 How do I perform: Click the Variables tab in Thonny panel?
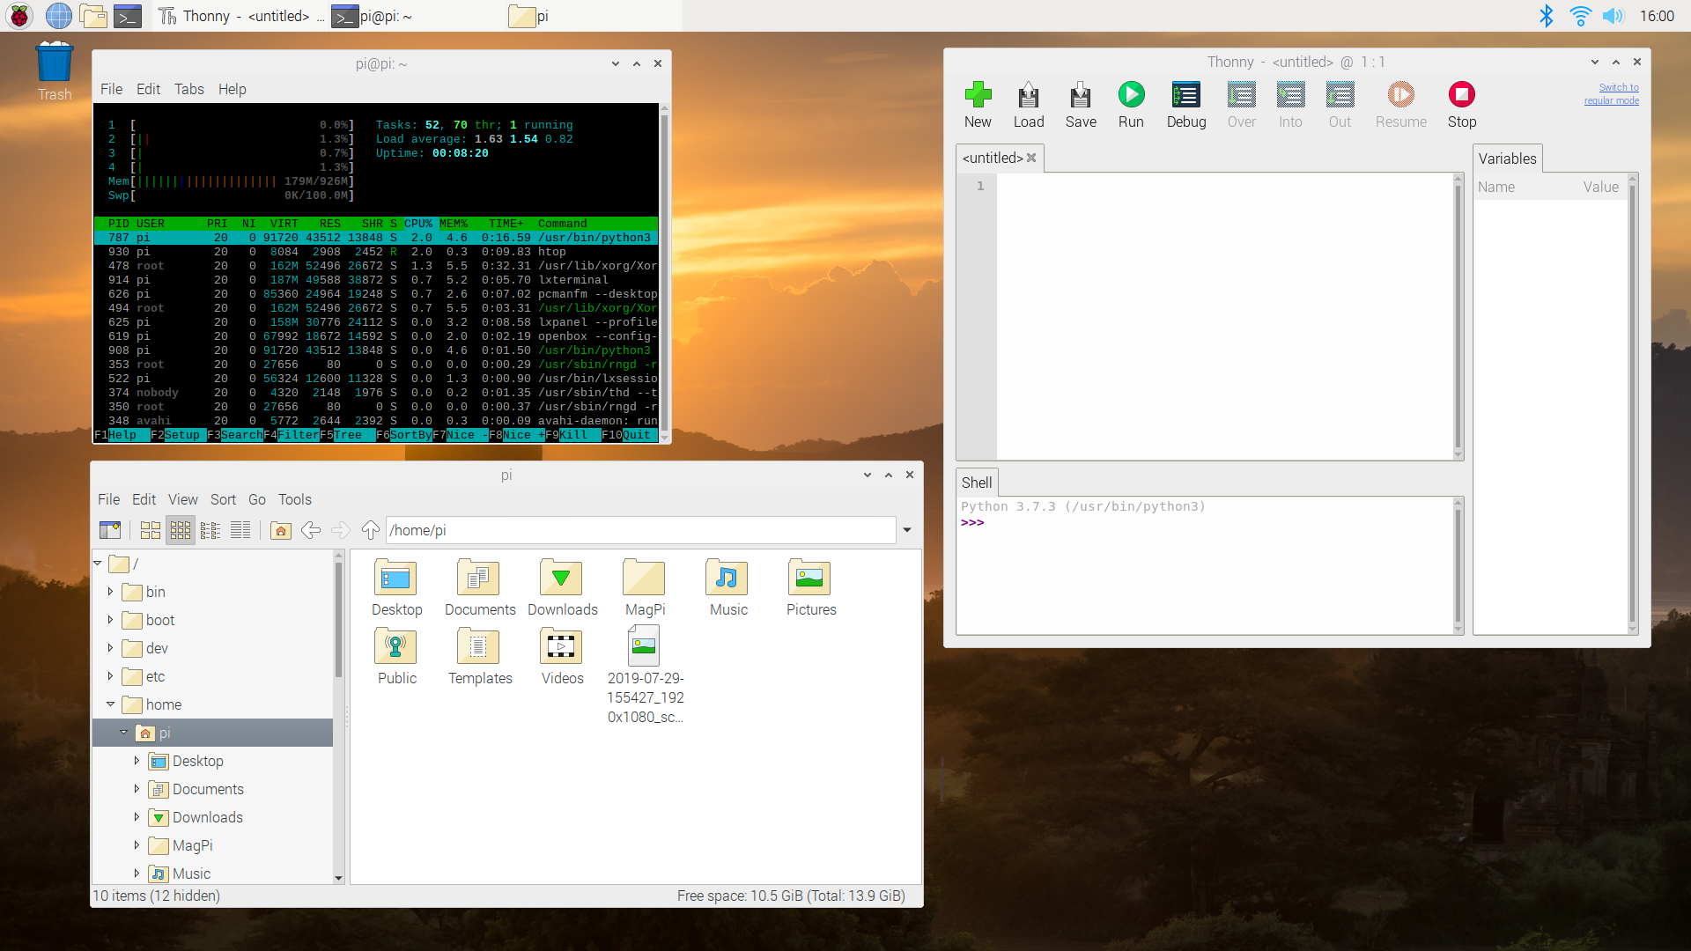coord(1506,158)
